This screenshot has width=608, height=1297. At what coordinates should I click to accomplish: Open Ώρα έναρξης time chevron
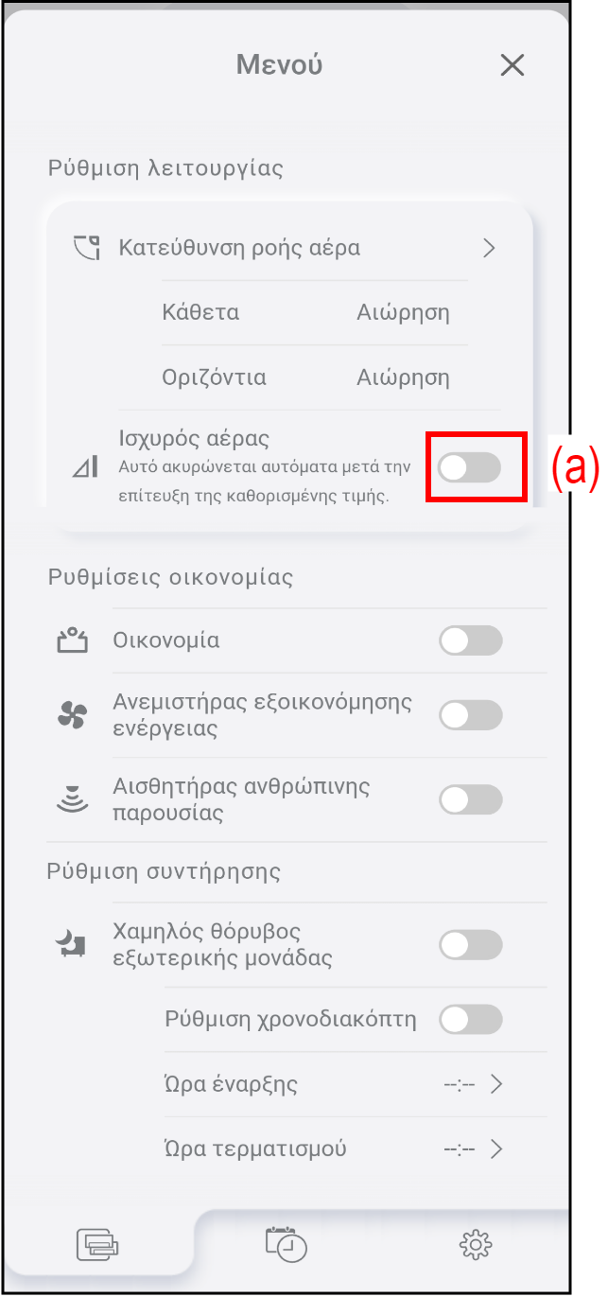495,1084
